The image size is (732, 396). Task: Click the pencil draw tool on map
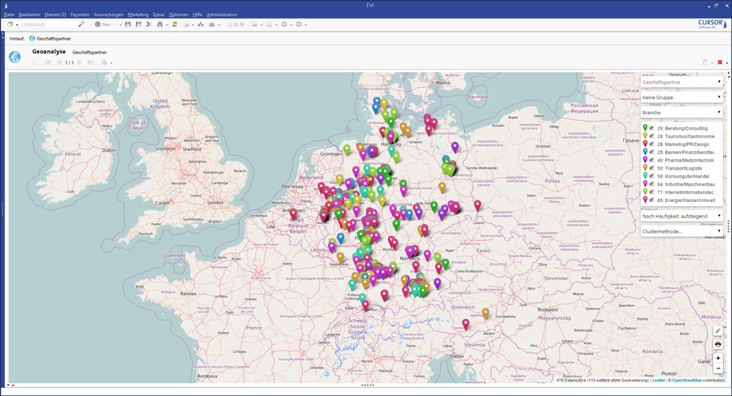tap(717, 331)
